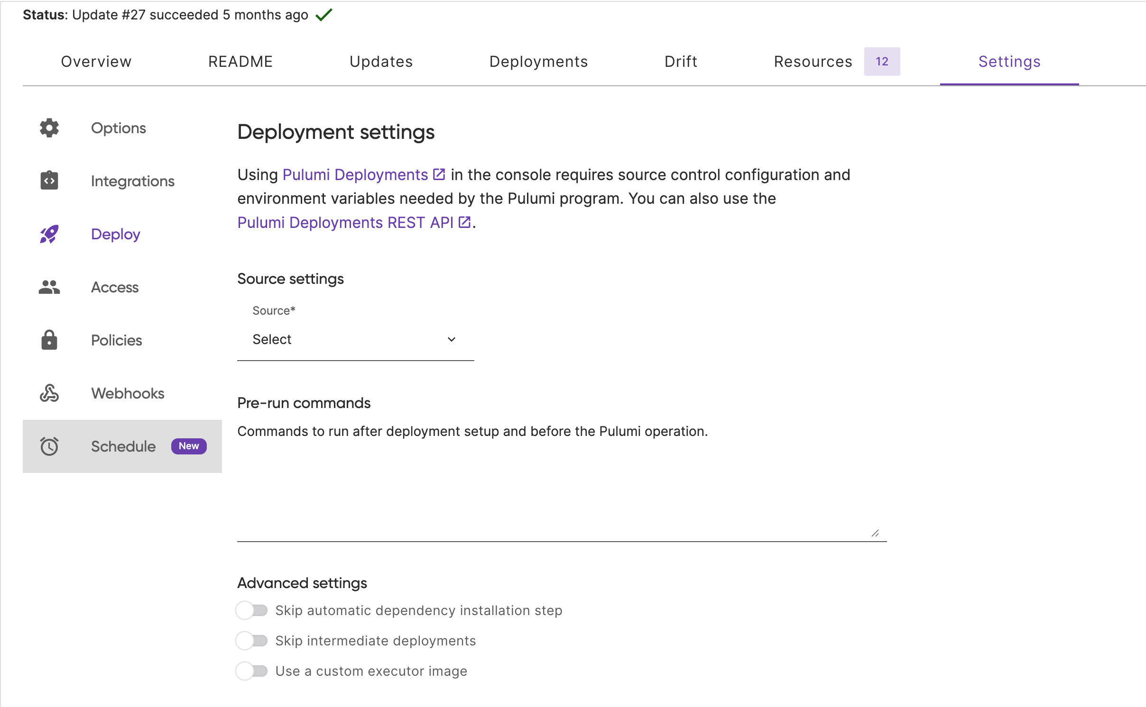Go to the Overview tab

(x=96, y=62)
